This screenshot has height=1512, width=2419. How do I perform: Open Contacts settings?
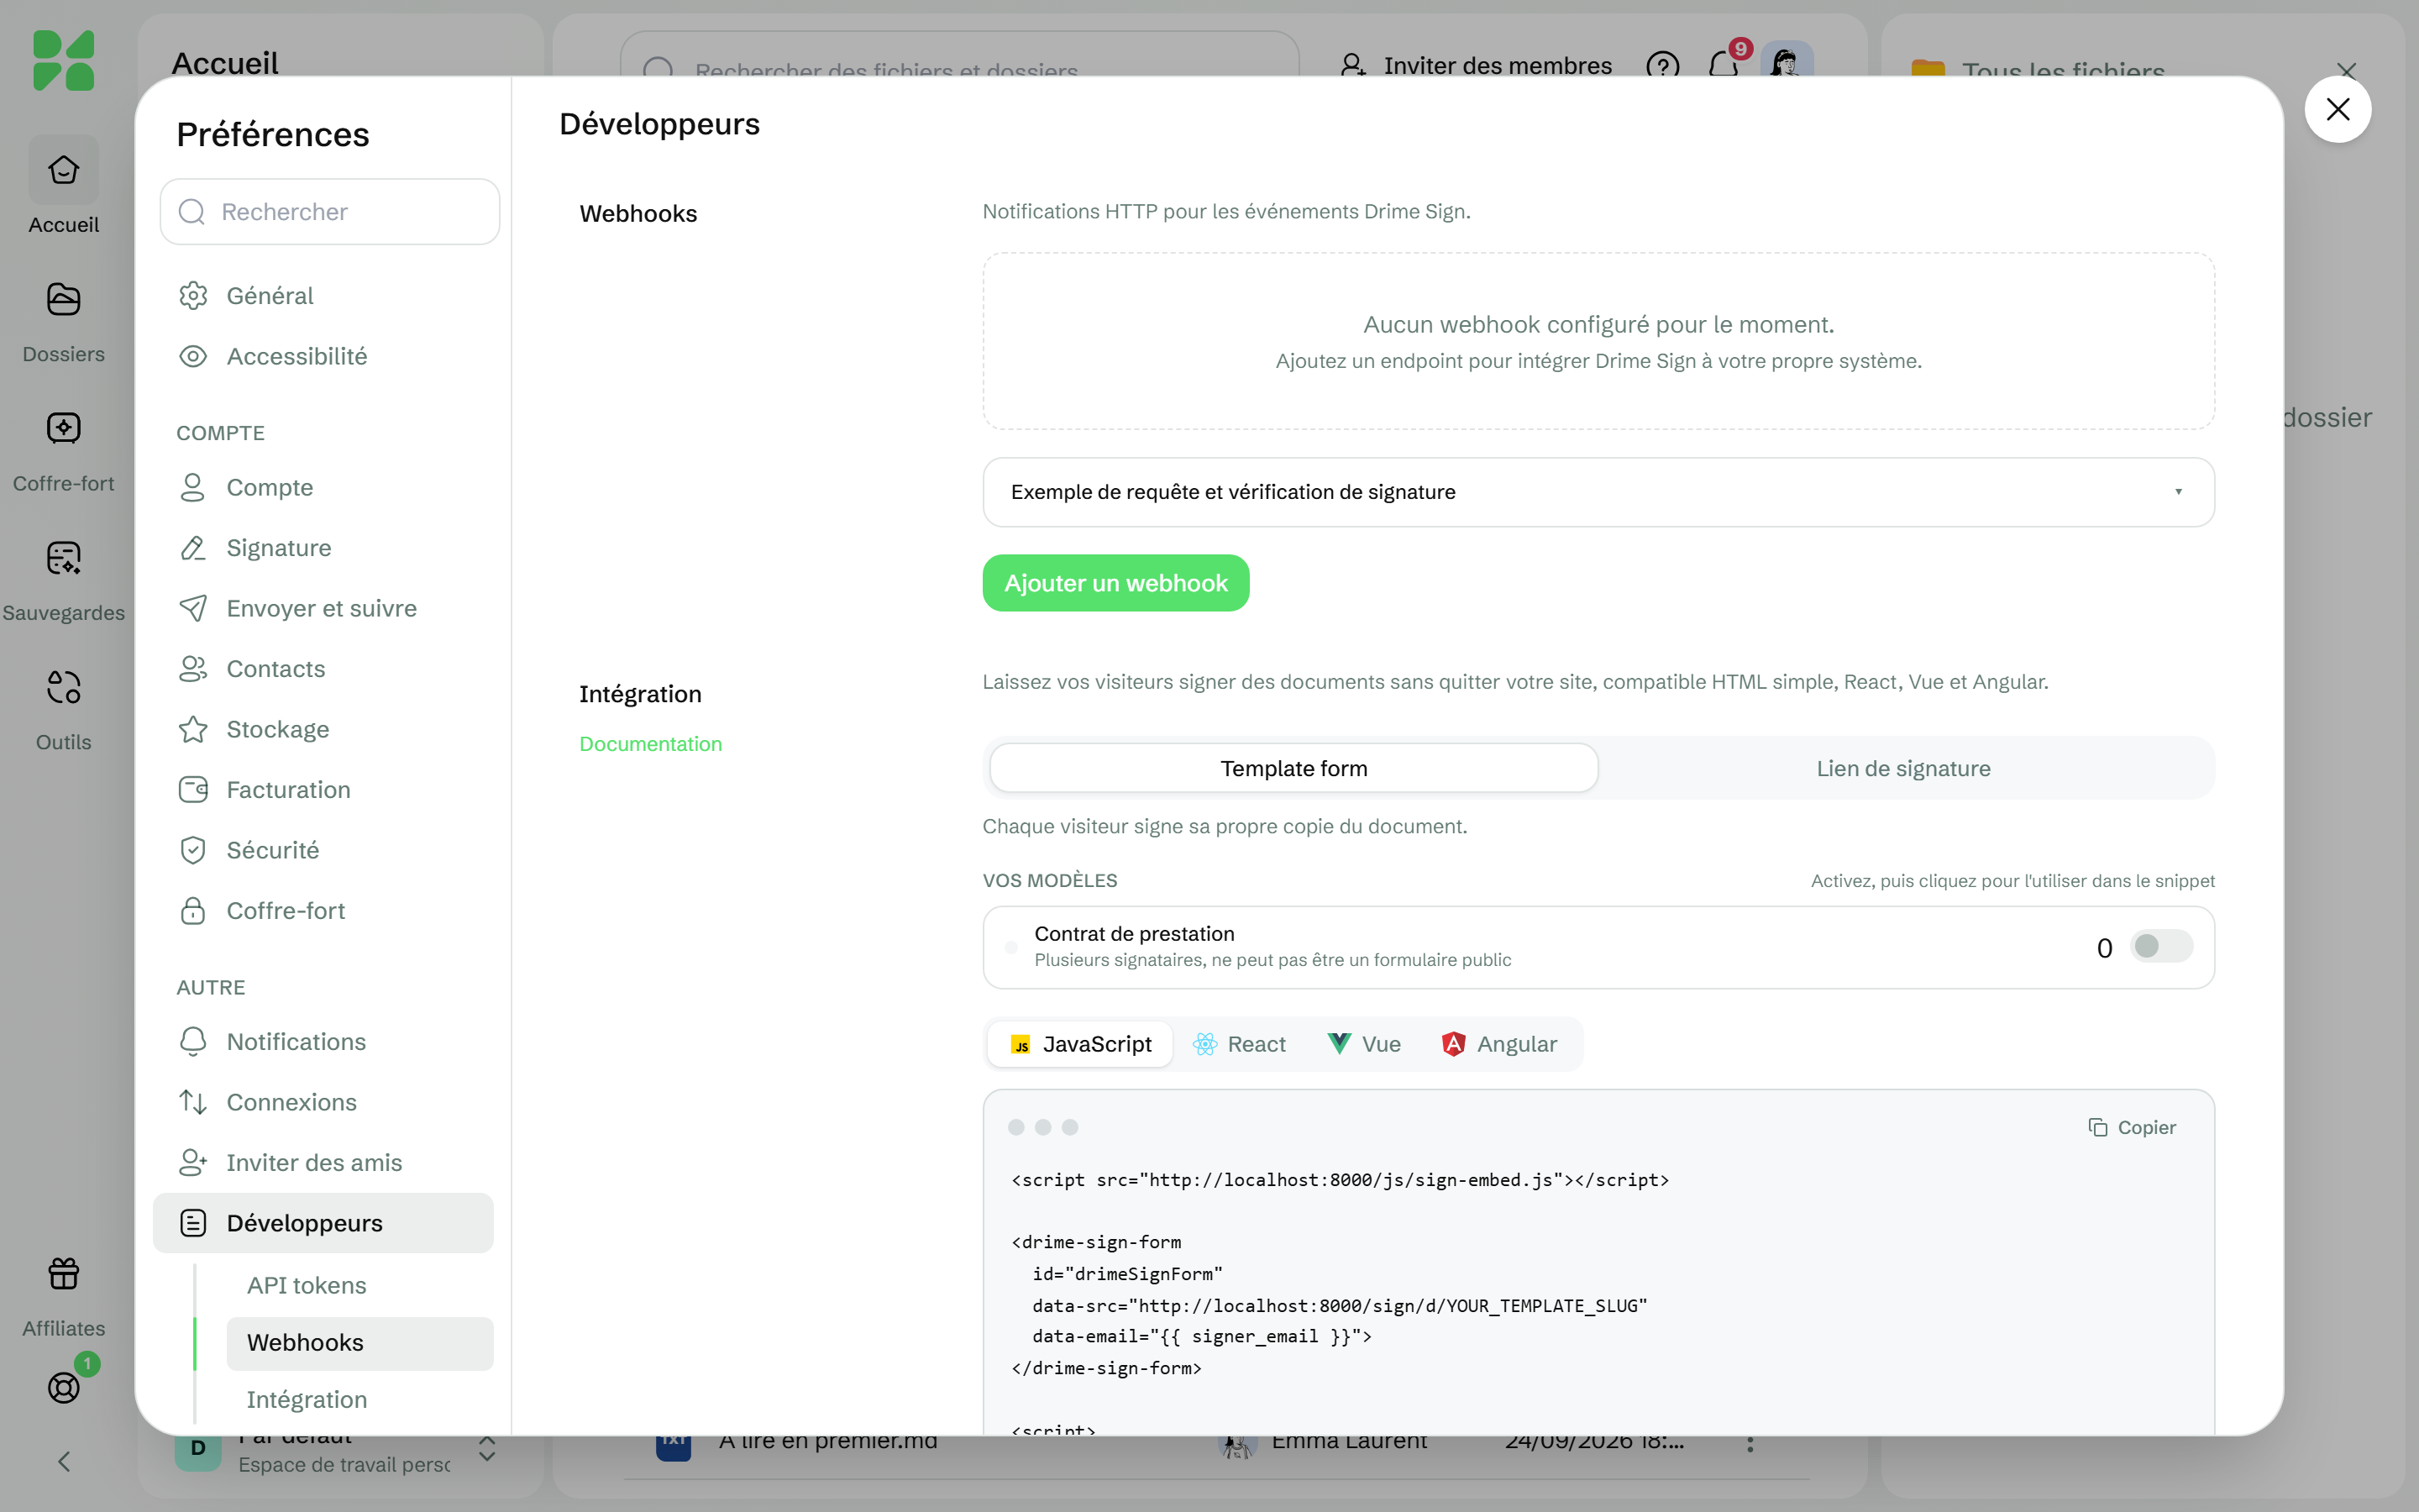click(323, 669)
